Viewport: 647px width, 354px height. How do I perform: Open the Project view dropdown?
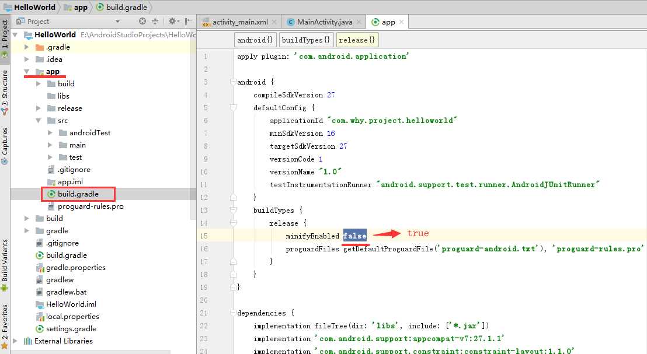117,22
